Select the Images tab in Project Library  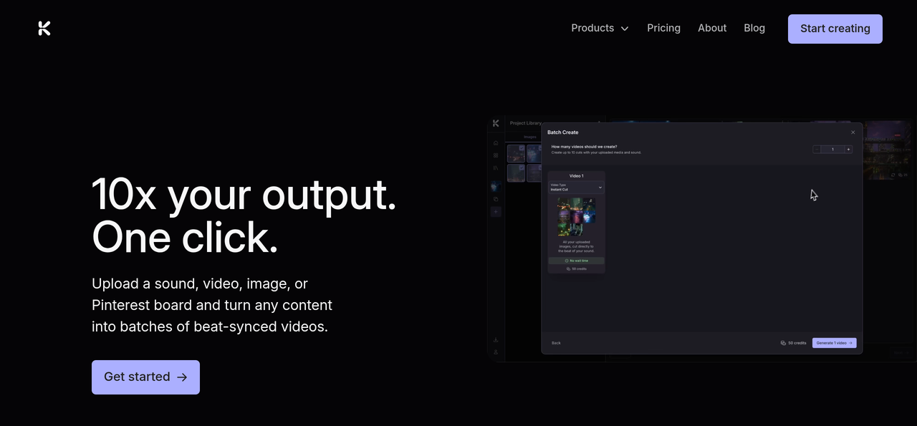tap(530, 137)
